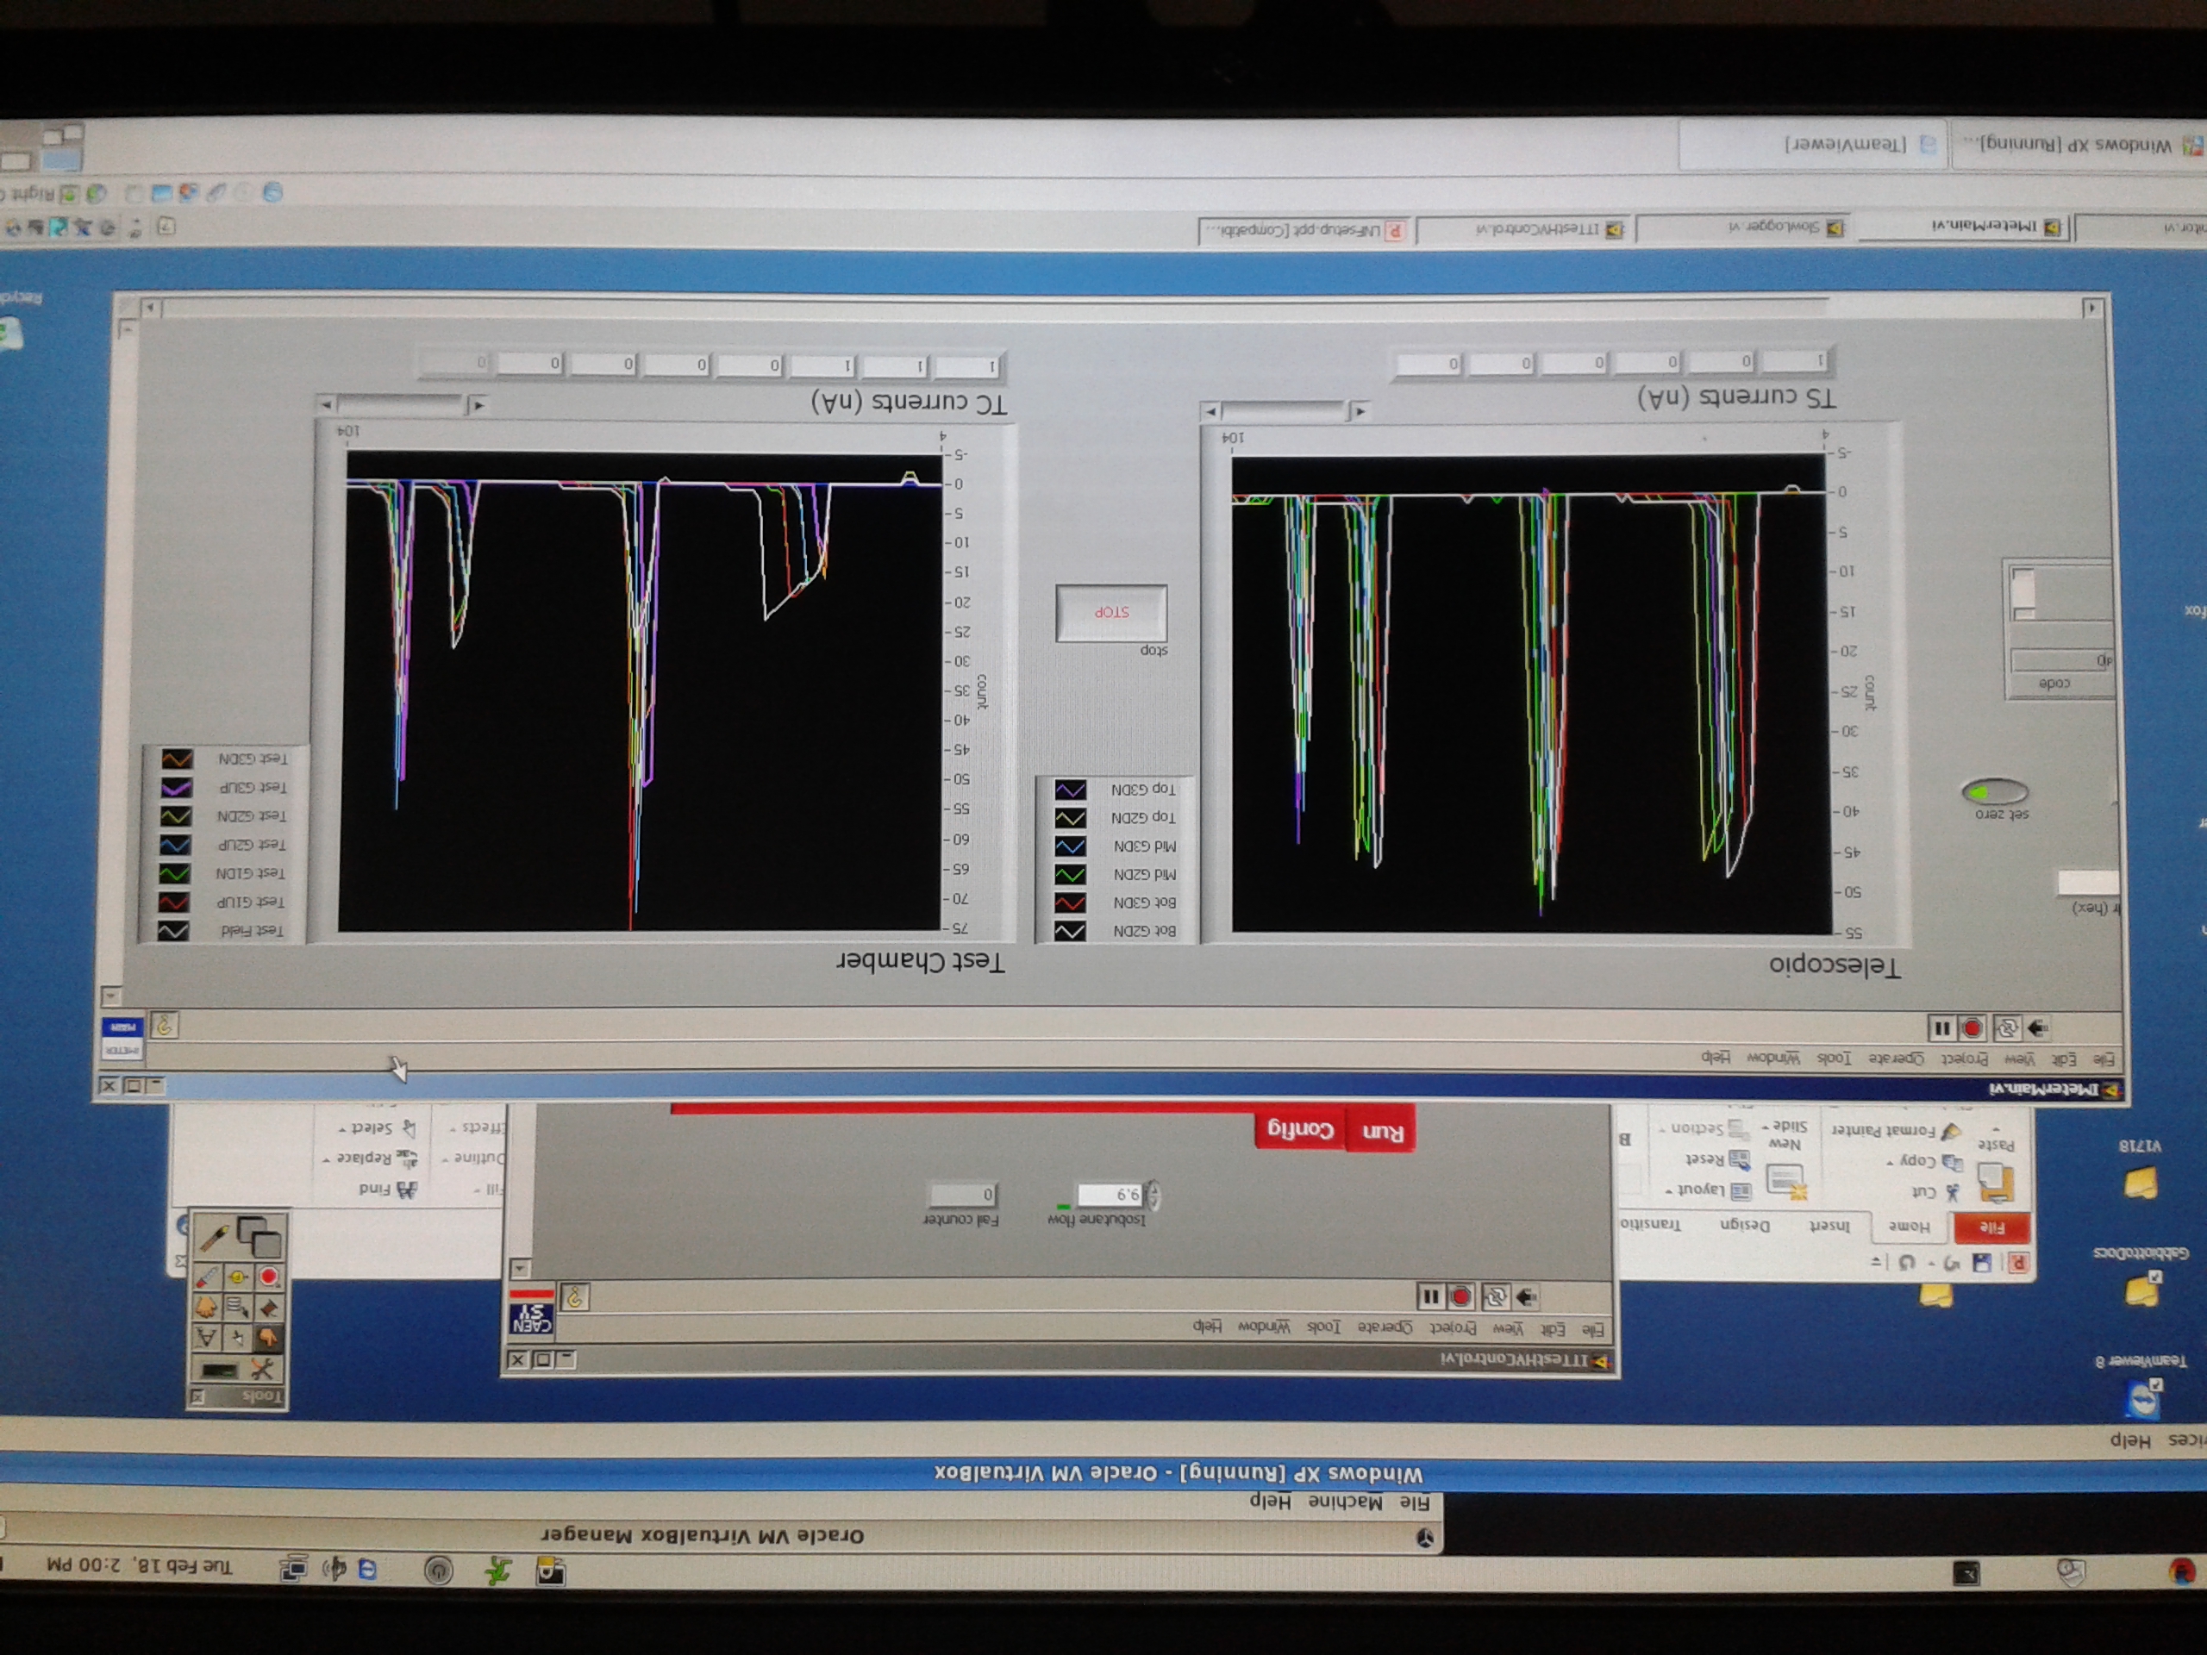Select the Coloring brush tool in Tools palette
The image size is (2207, 1655).
[213, 1237]
